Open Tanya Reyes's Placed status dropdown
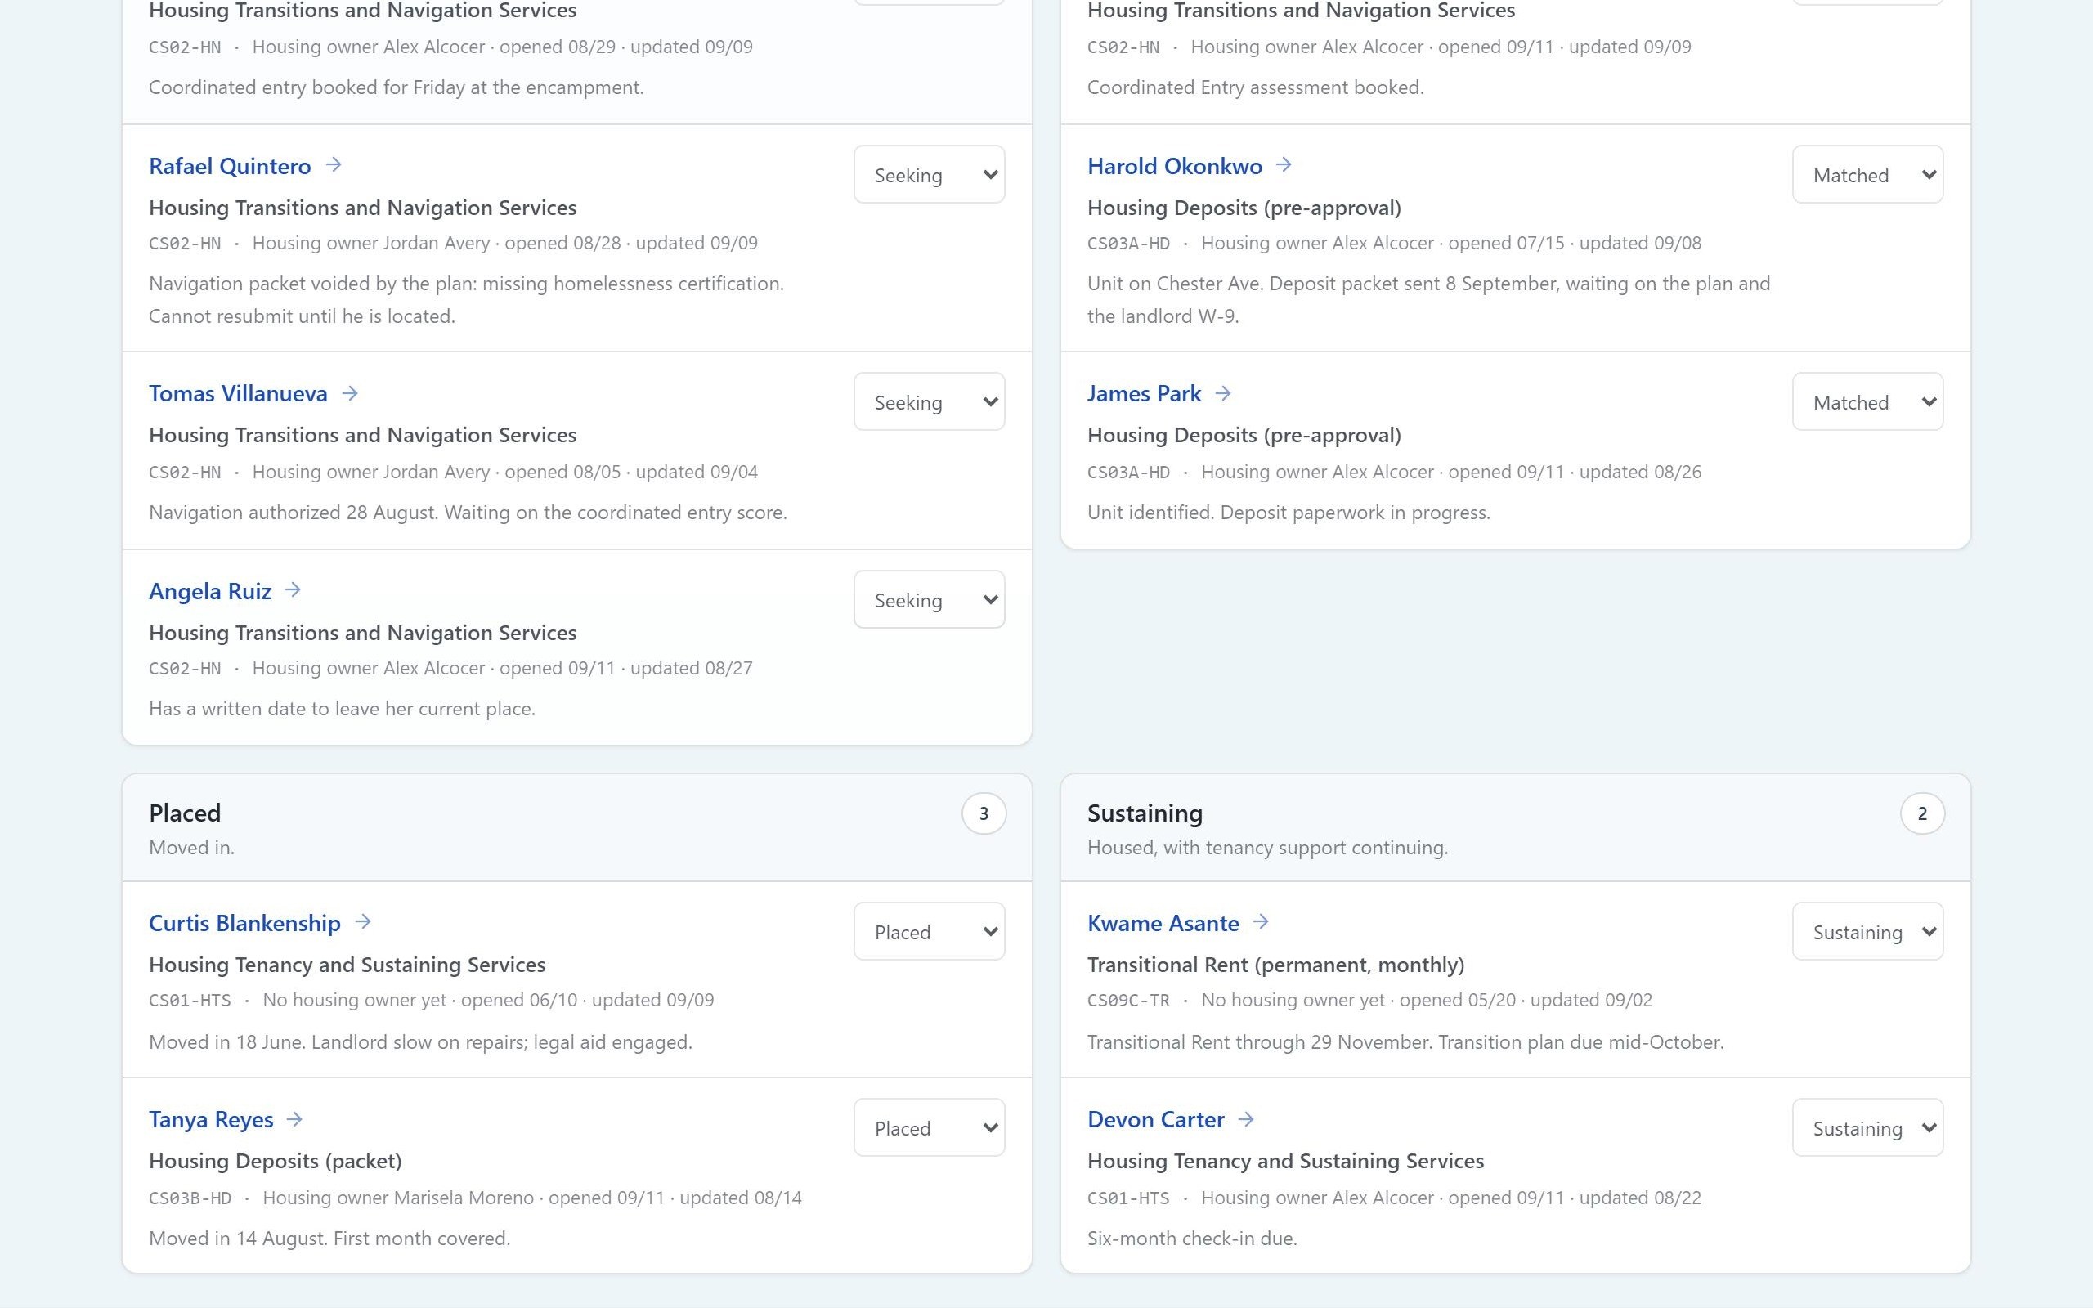This screenshot has height=1308, width=2093. (x=929, y=1128)
